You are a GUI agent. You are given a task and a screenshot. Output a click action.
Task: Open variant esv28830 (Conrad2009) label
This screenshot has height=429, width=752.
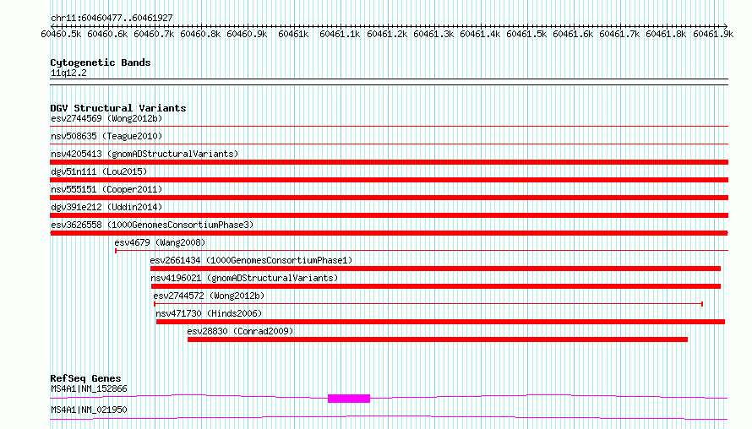[240, 331]
